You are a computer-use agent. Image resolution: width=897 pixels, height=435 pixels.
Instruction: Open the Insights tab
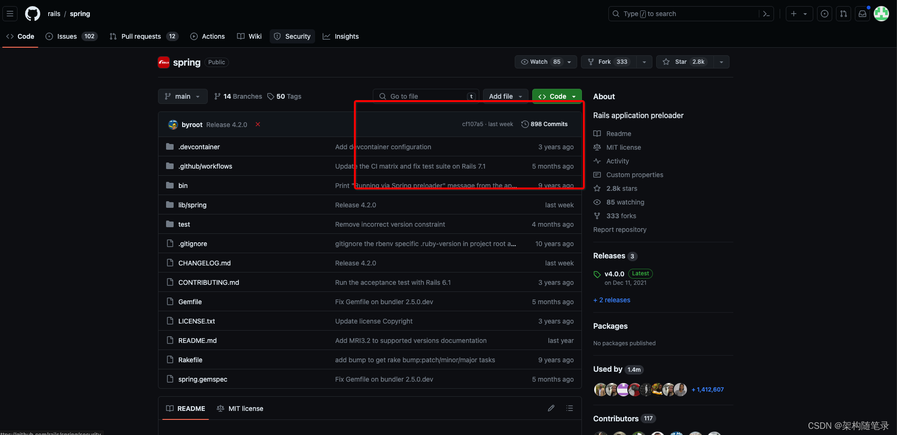click(x=341, y=36)
